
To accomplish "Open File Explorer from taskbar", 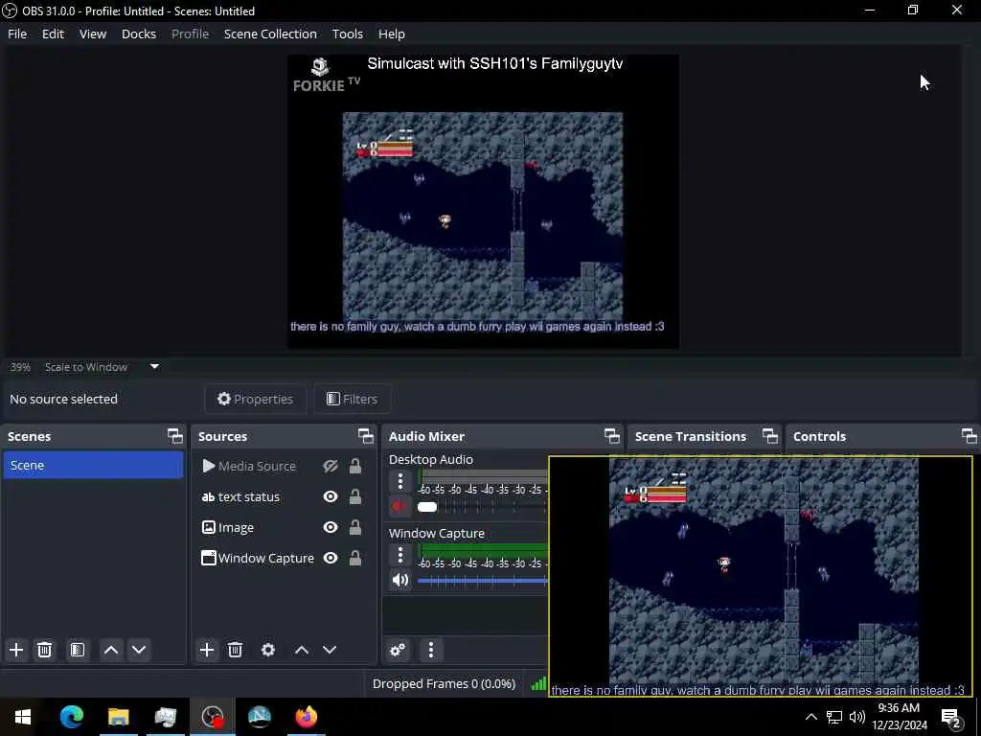I will click(118, 717).
